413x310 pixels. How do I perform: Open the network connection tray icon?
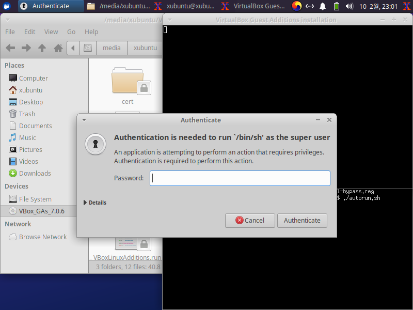[309, 6]
